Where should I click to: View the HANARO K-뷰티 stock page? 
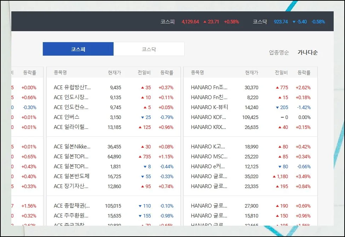pos(209,107)
